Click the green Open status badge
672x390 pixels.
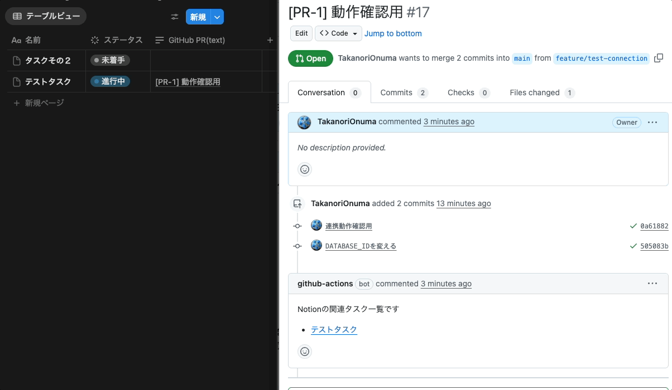310,58
